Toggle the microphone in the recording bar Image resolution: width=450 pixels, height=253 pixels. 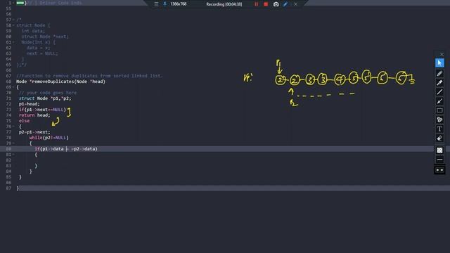click(x=165, y=4)
